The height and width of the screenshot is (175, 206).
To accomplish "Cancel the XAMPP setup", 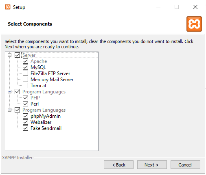I will coord(185,165).
